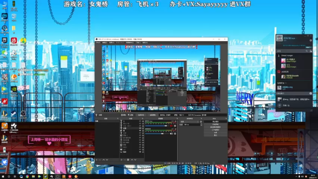Click the bottom button in Controls panel
The height and width of the screenshot is (179, 318).
pyautogui.click(x=215, y=135)
